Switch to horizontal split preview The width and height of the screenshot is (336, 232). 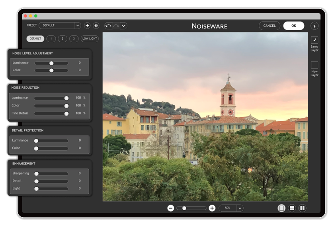pos(292,208)
